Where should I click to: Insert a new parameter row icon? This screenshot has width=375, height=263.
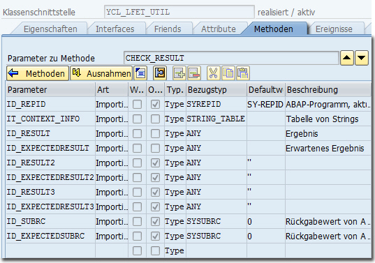179,73
